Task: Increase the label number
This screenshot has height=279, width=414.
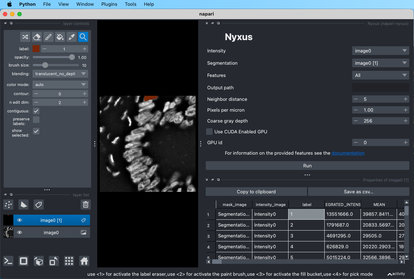Action: pos(85,49)
